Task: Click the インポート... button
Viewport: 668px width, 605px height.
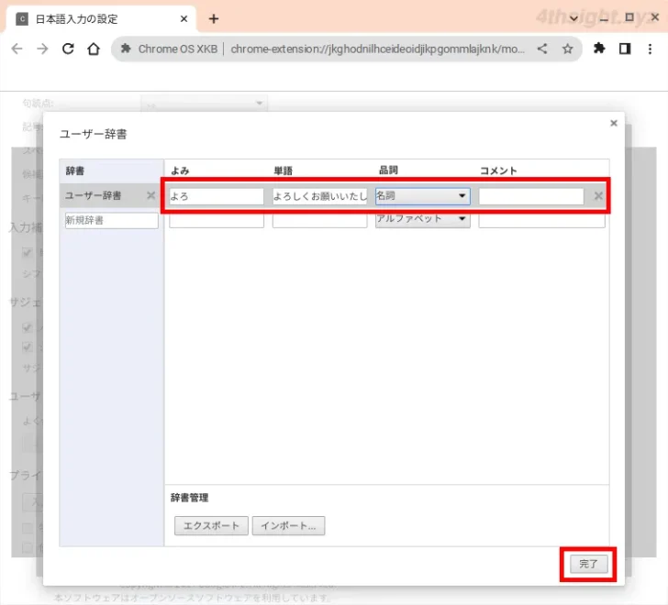Action: (x=288, y=526)
